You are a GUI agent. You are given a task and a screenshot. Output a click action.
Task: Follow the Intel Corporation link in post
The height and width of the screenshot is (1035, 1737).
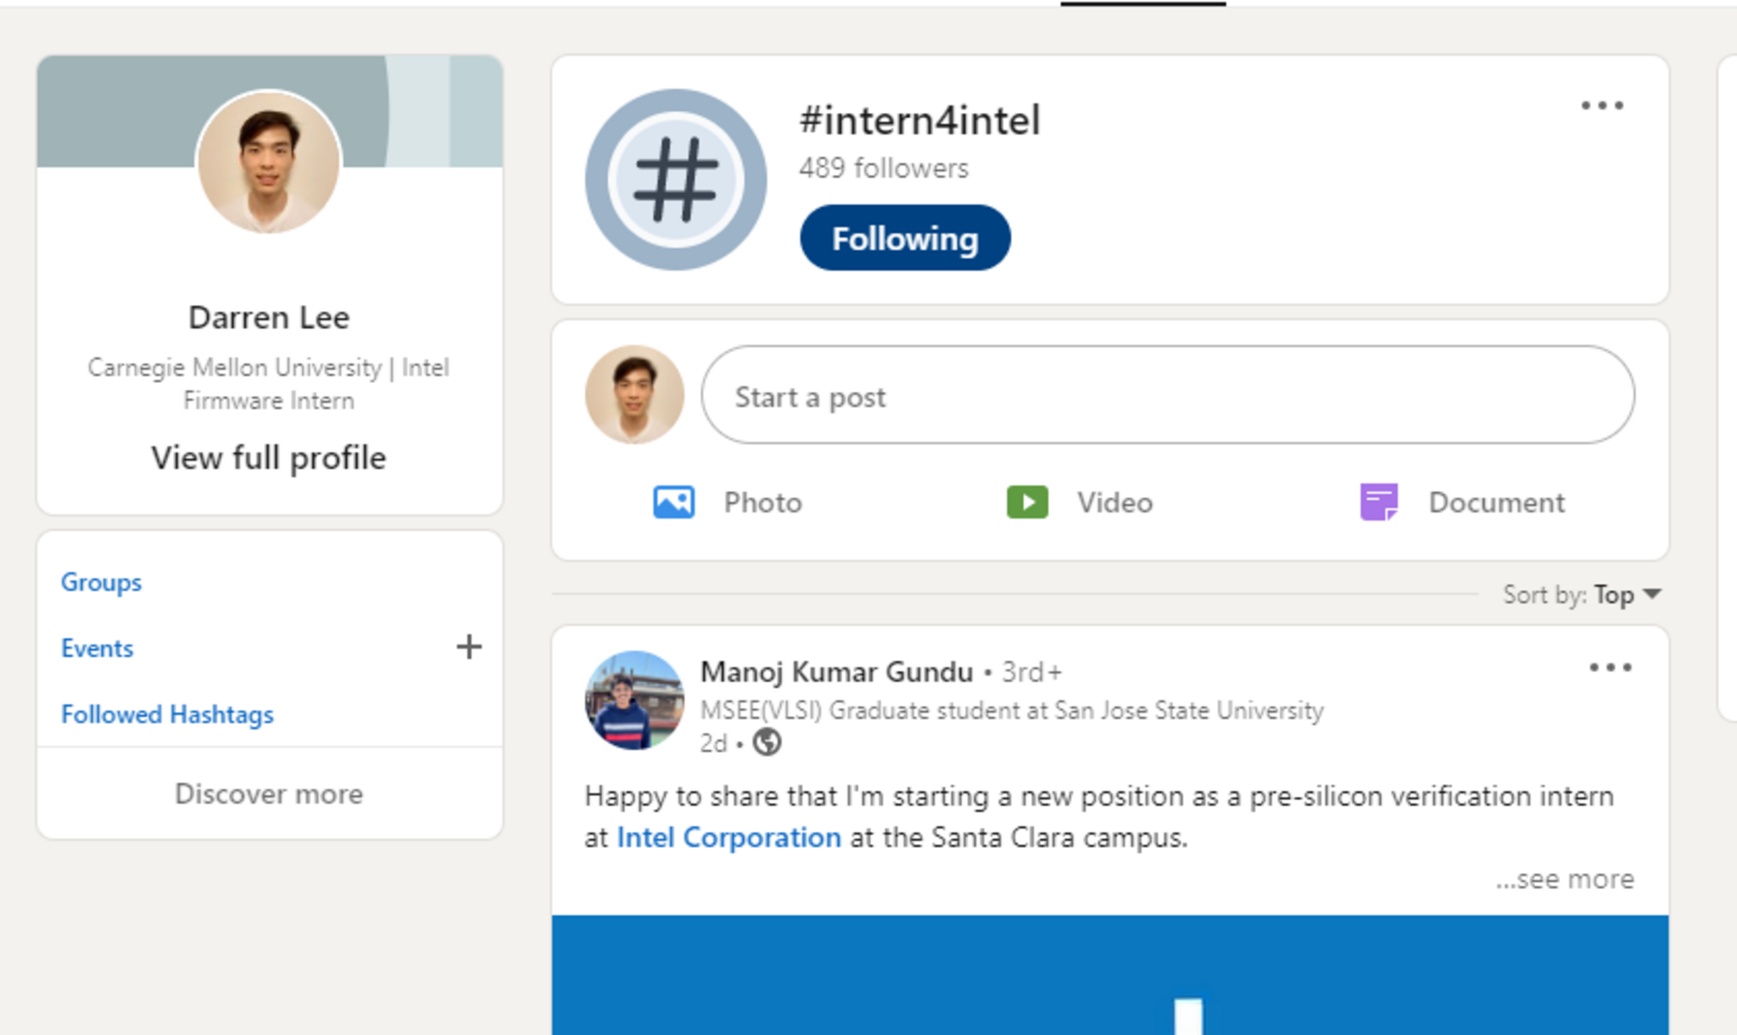tap(729, 837)
